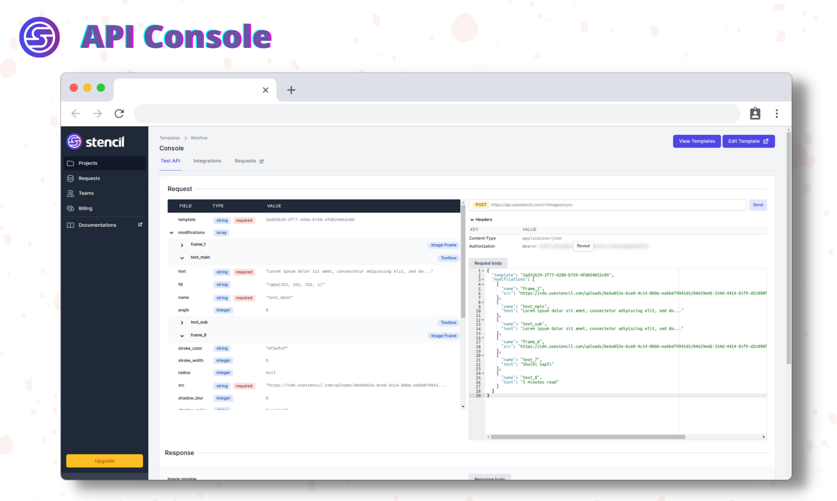Screen dimensions: 837x501
Task: Collapse the text_main row
Action: 182,258
